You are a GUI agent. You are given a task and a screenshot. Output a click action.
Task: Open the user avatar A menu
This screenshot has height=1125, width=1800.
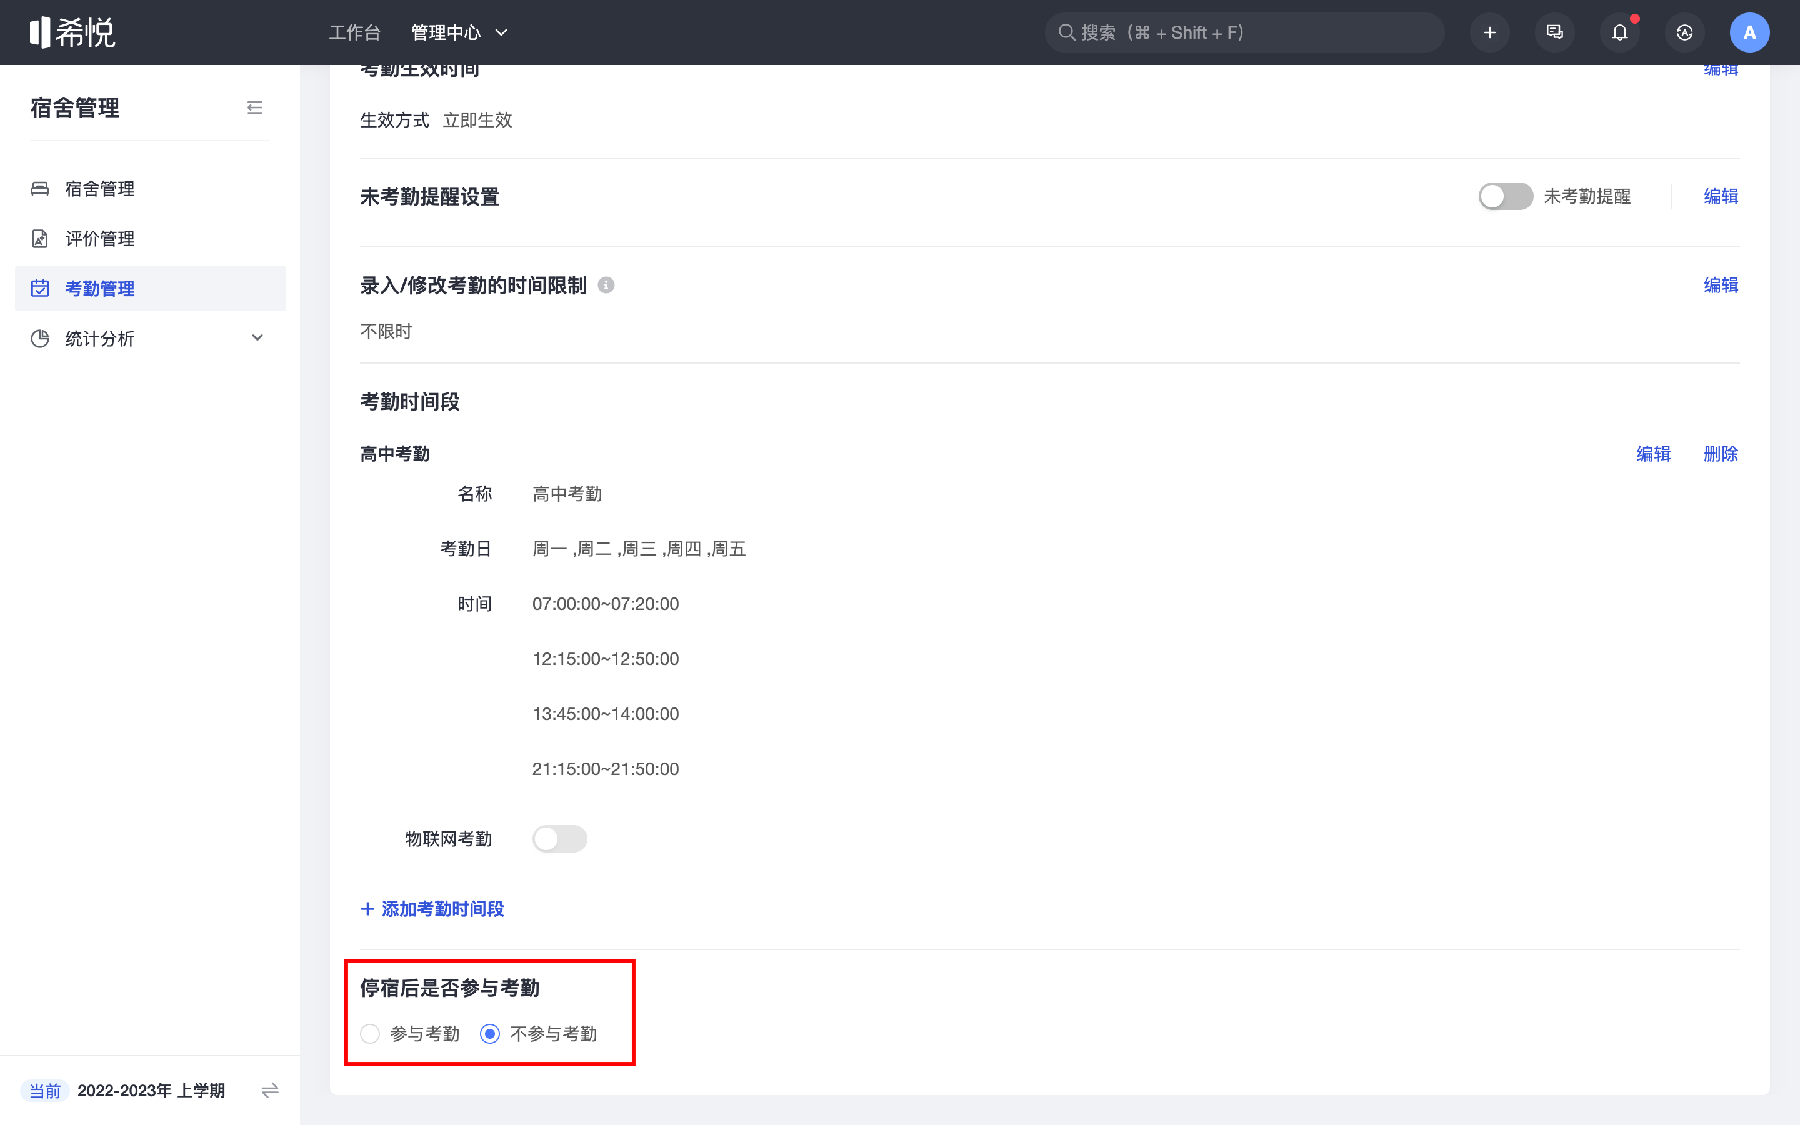click(1749, 32)
